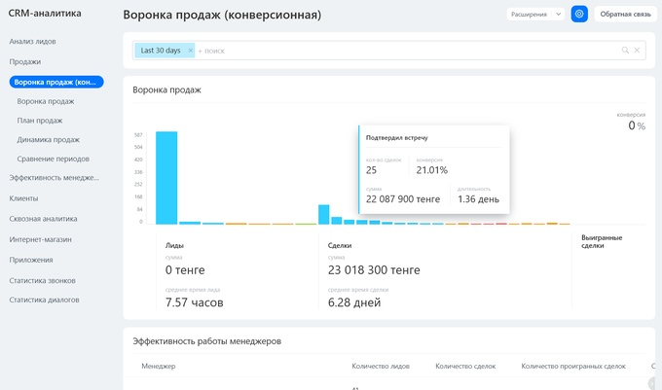This screenshot has width=662, height=390.
Task: Click the 0 тенге leads sum value
Action: [185, 269]
